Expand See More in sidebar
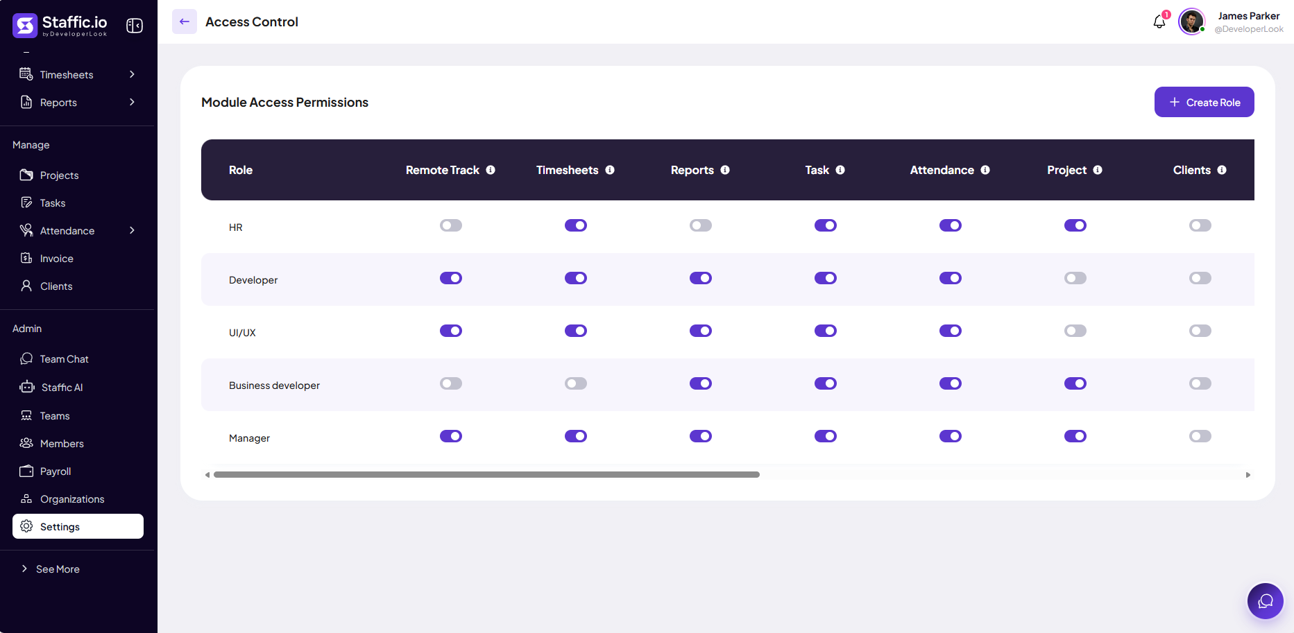The width and height of the screenshot is (1294, 633). click(x=51, y=569)
